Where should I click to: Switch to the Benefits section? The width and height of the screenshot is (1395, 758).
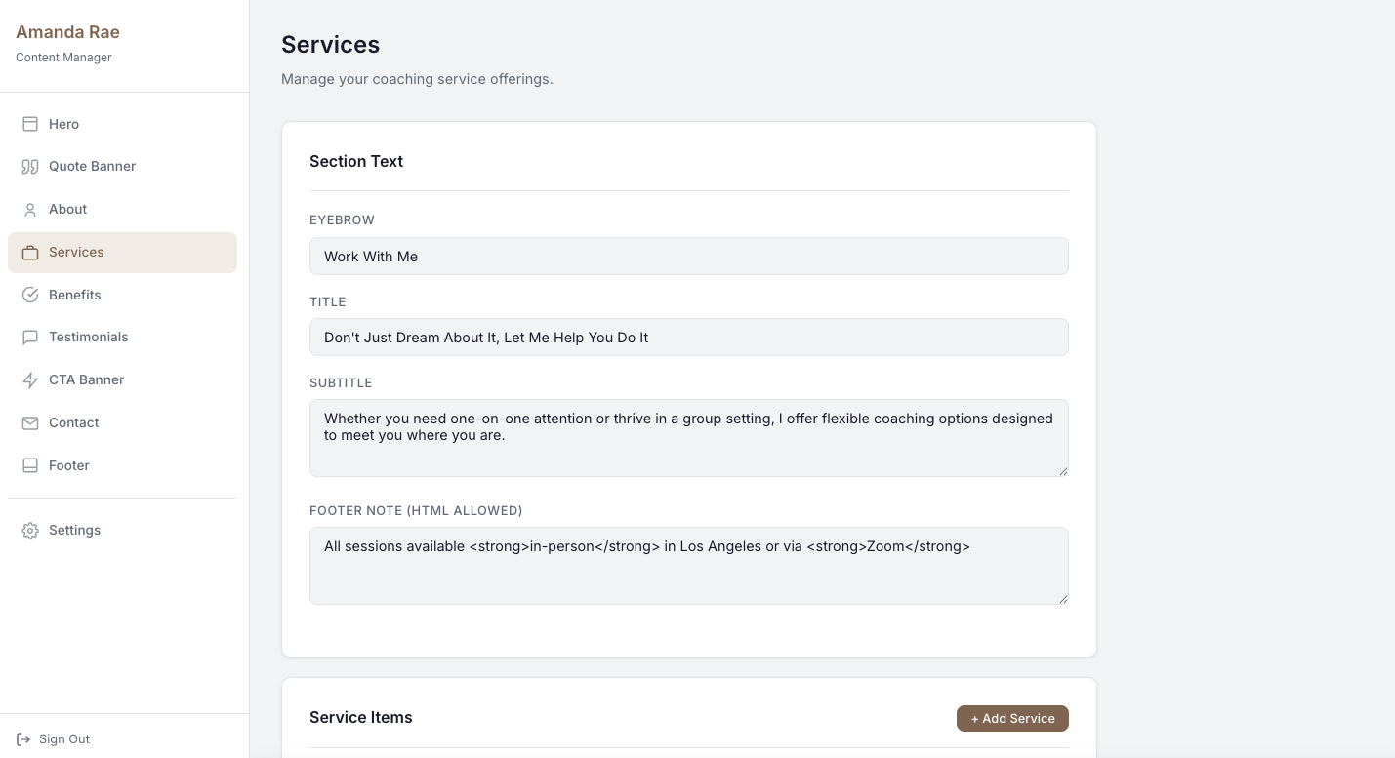(74, 295)
